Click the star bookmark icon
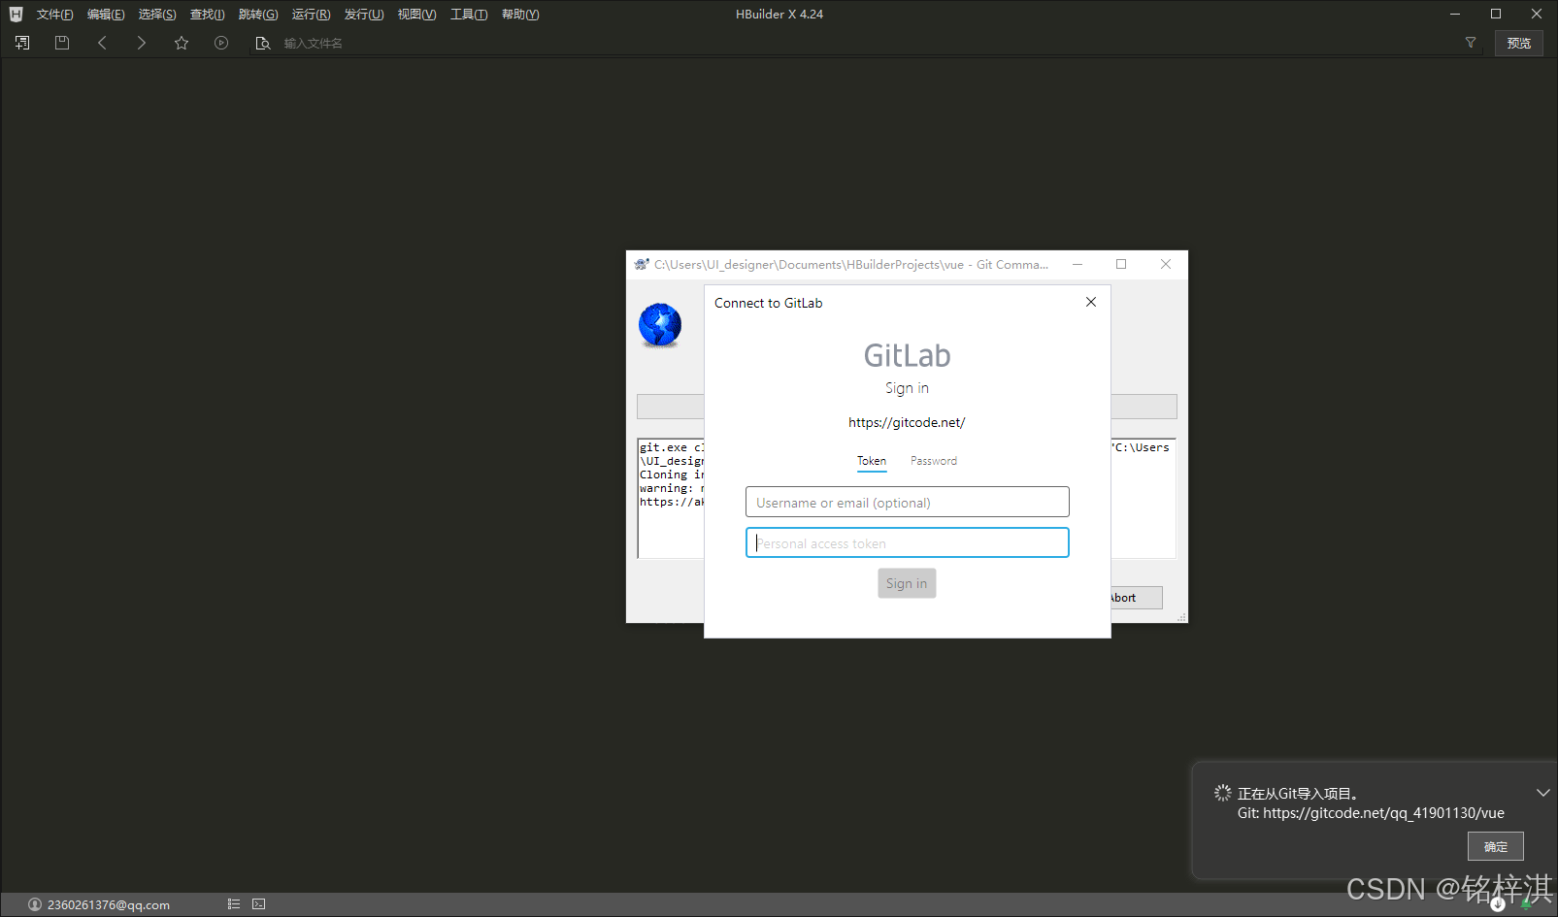 [182, 43]
